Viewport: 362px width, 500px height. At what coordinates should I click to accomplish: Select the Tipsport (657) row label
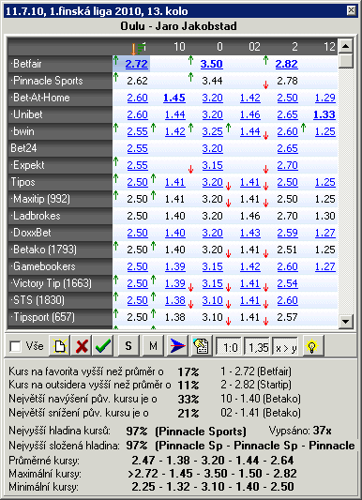60,317
